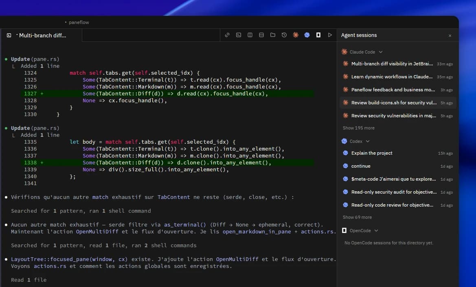This screenshot has width=476, height=287.
Task: Click the starburst icon beside Learn dynamic workflows
Action: coord(345,77)
